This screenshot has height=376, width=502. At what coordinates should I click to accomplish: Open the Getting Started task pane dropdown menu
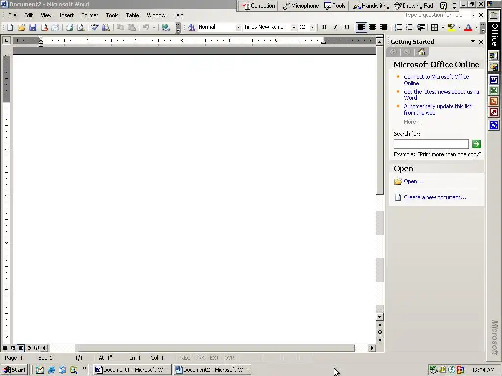pos(473,42)
